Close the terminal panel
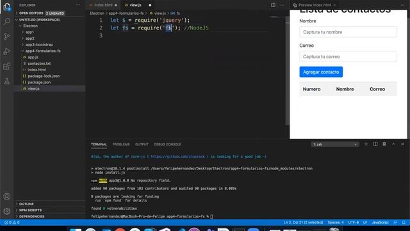This screenshot has height=231, width=410. [402, 144]
